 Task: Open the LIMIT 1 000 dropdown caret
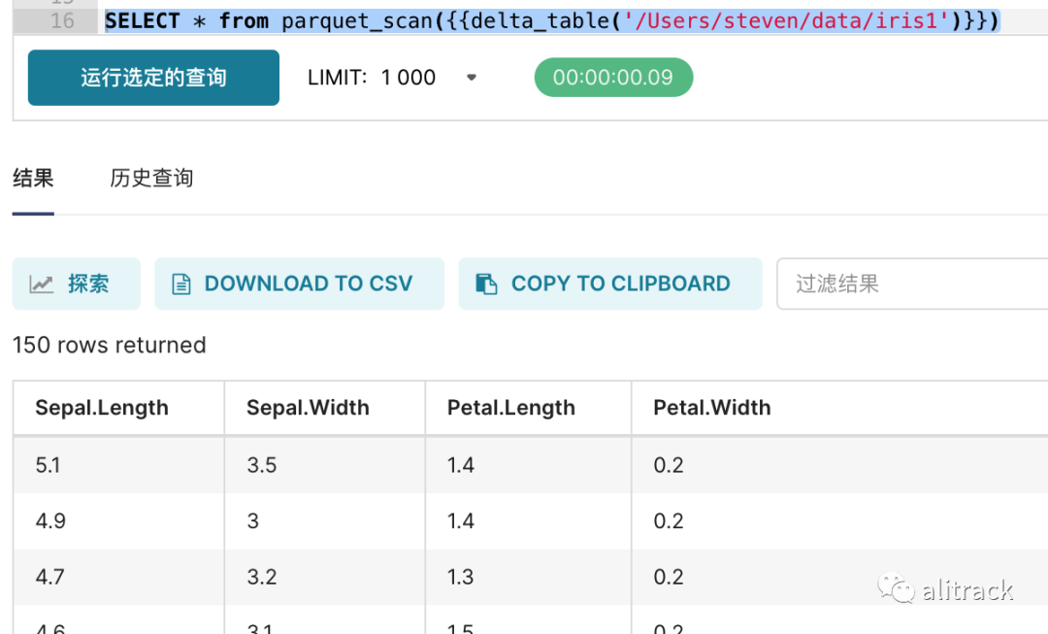pyautogui.click(x=472, y=78)
